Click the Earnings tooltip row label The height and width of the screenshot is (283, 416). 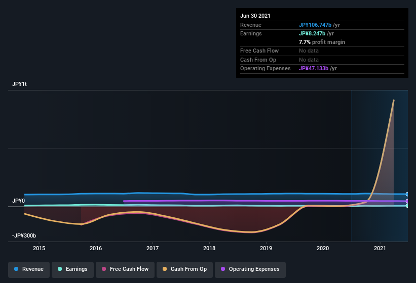(251, 33)
